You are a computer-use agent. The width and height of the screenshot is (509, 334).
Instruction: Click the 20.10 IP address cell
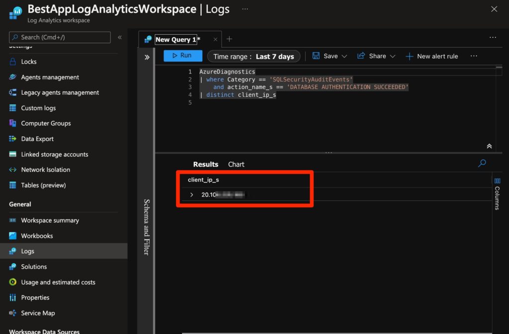point(223,195)
